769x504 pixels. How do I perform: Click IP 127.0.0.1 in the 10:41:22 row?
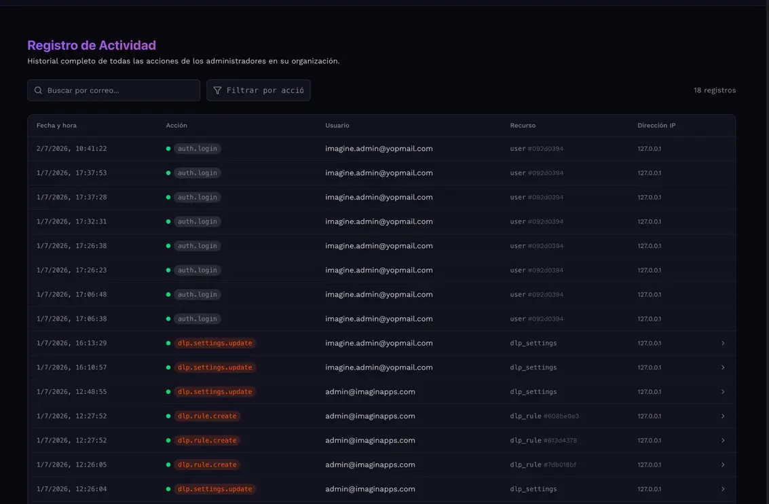[x=650, y=149]
